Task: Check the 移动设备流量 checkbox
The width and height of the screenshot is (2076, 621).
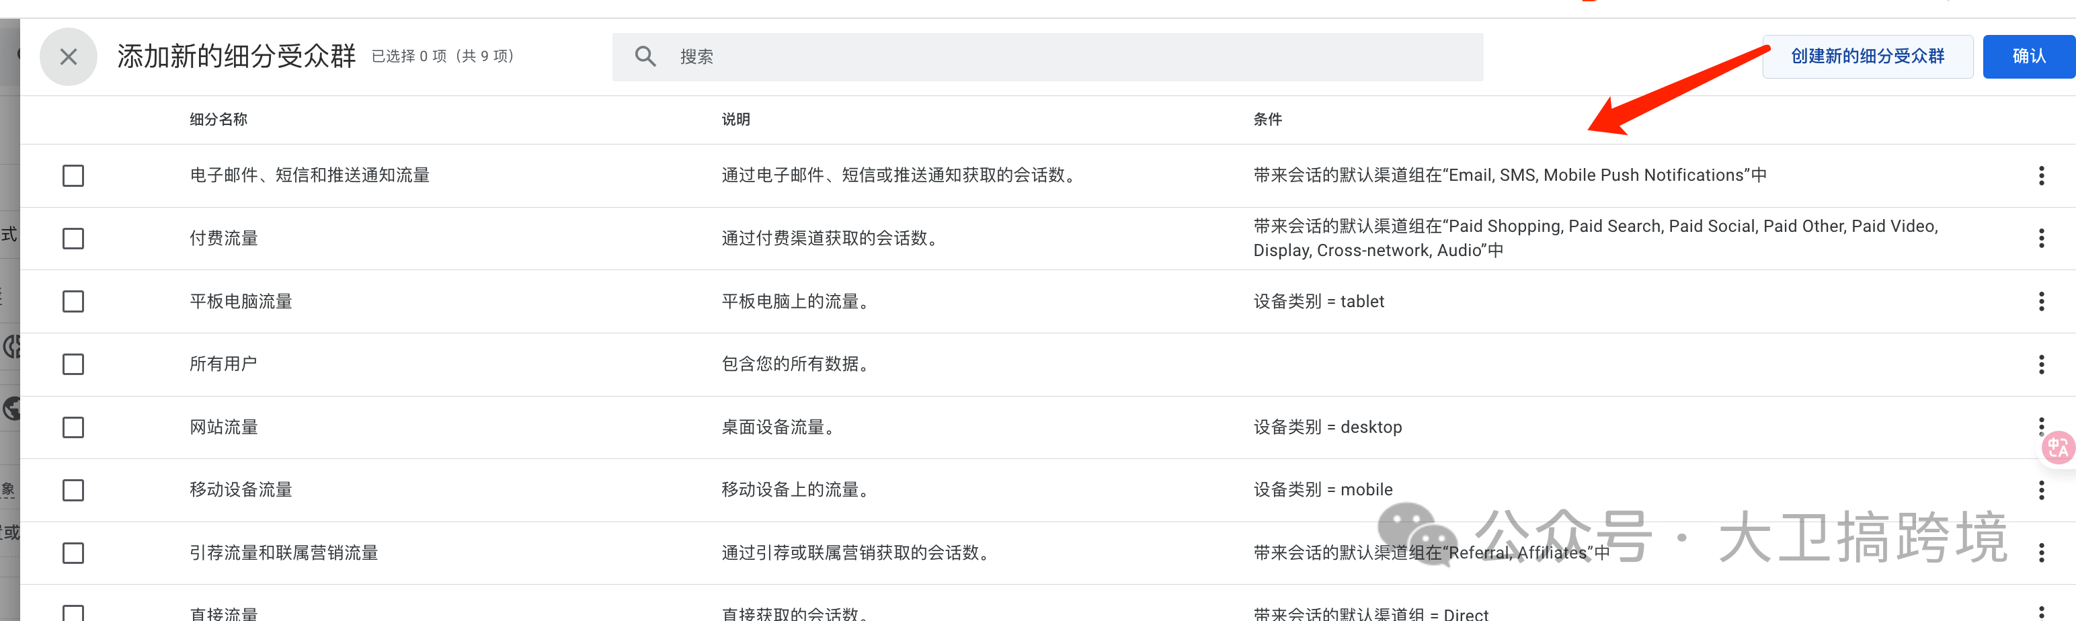Action: click(x=73, y=490)
